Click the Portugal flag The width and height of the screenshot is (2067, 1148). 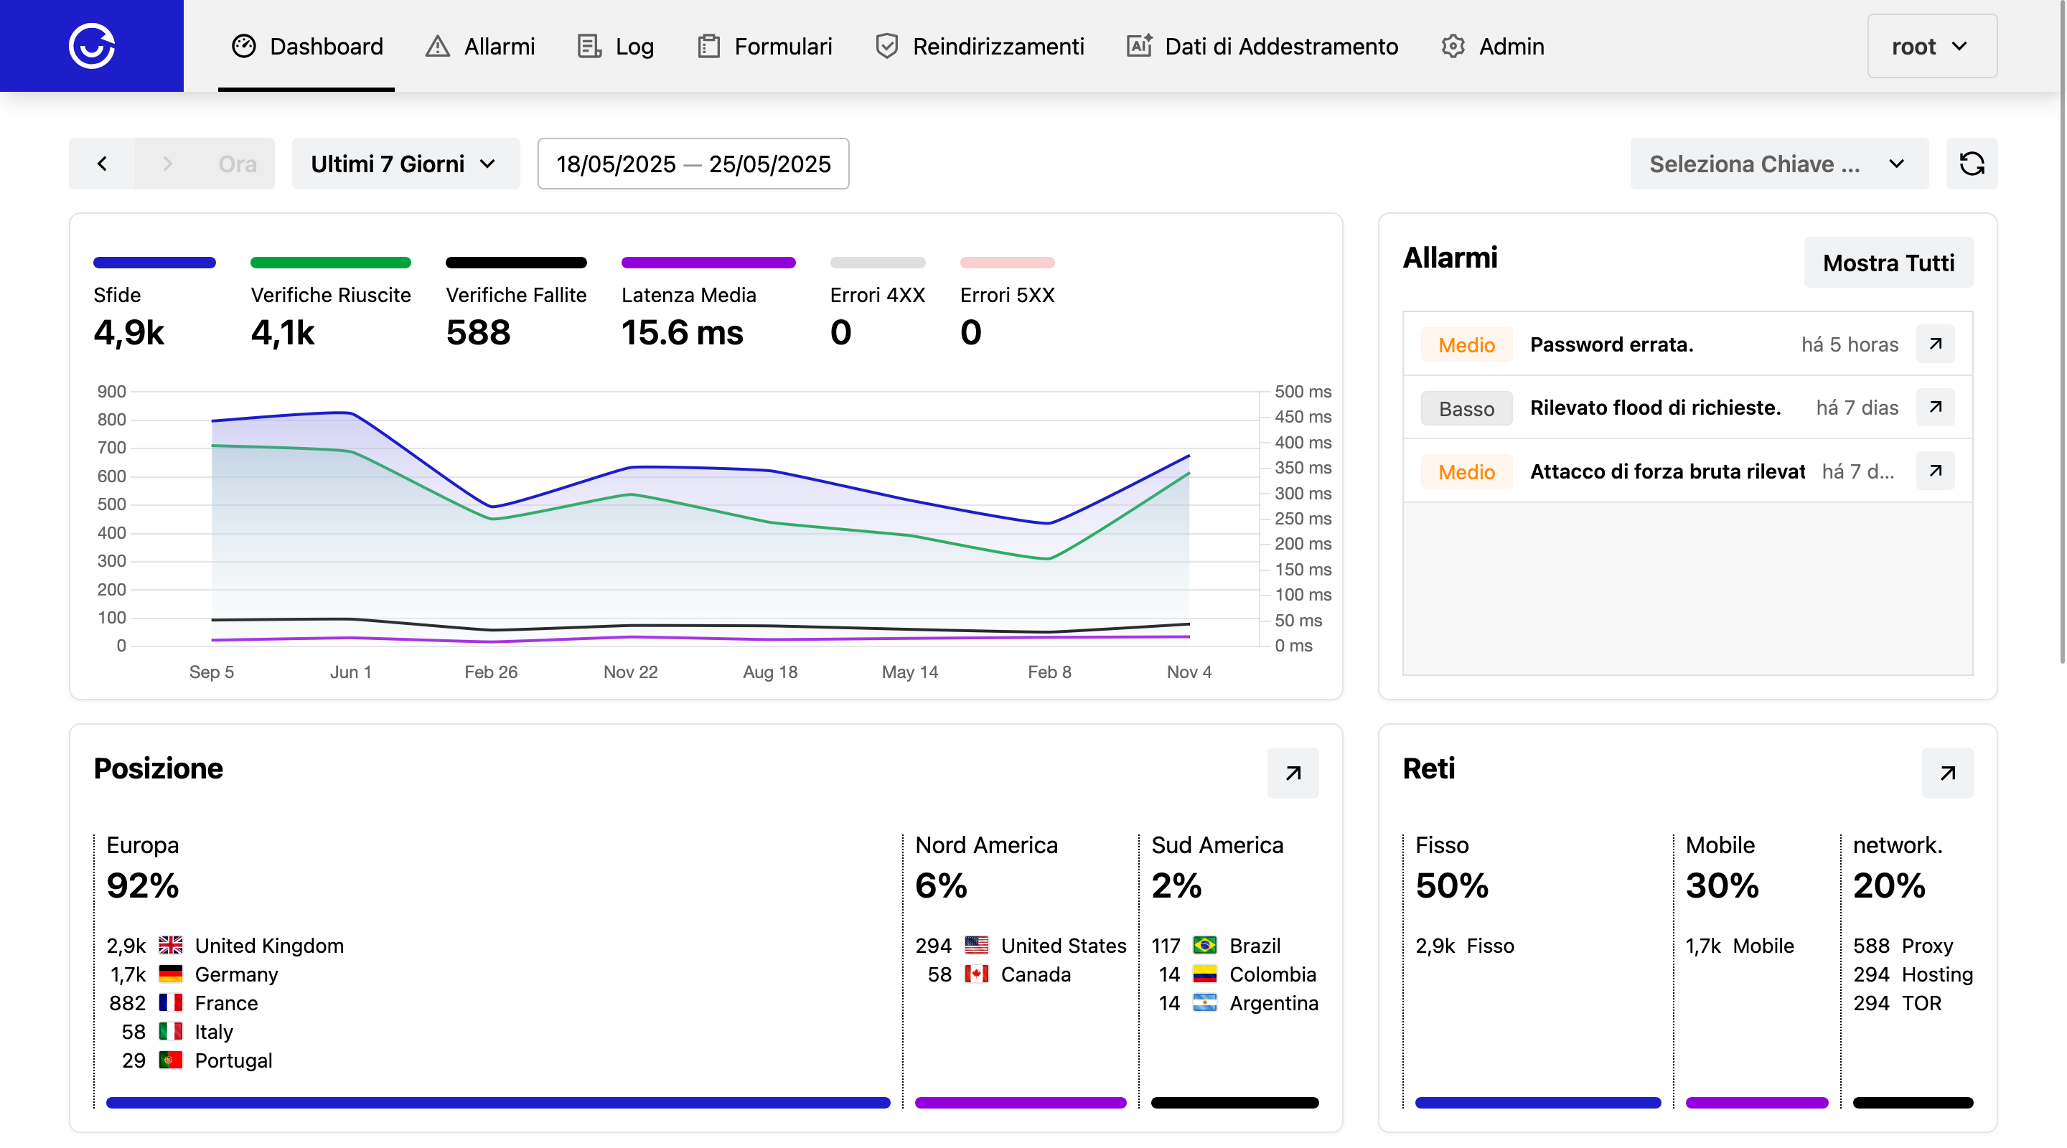[x=171, y=1060]
